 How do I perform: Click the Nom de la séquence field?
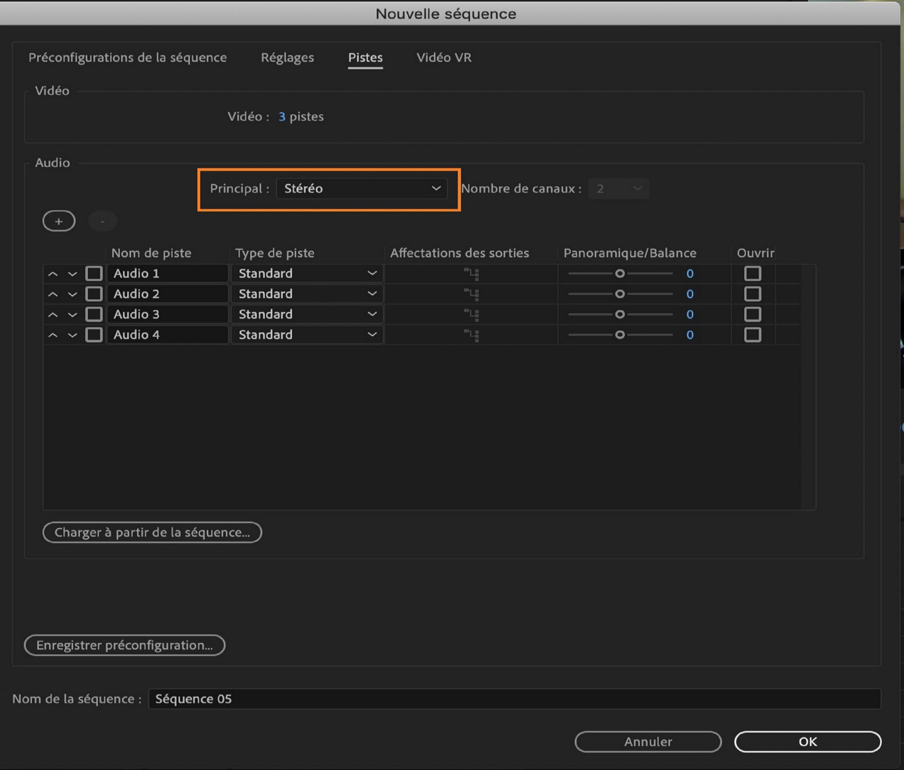pyautogui.click(x=514, y=699)
